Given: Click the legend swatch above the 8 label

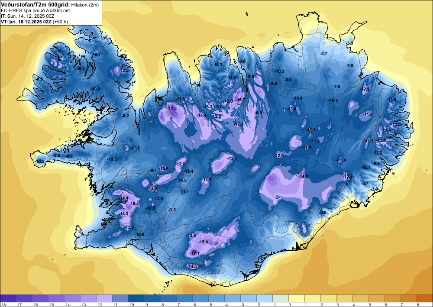Looking at the screenshot, I should pyautogui.click(x=424, y=298).
